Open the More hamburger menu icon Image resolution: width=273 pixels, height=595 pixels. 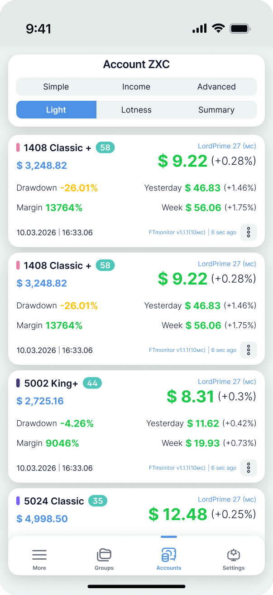[x=39, y=555]
